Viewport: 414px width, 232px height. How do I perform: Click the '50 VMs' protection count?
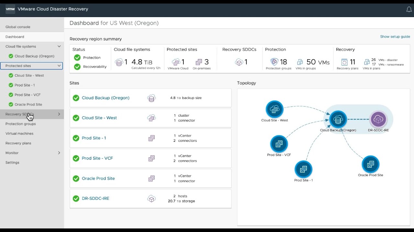tap(318, 62)
